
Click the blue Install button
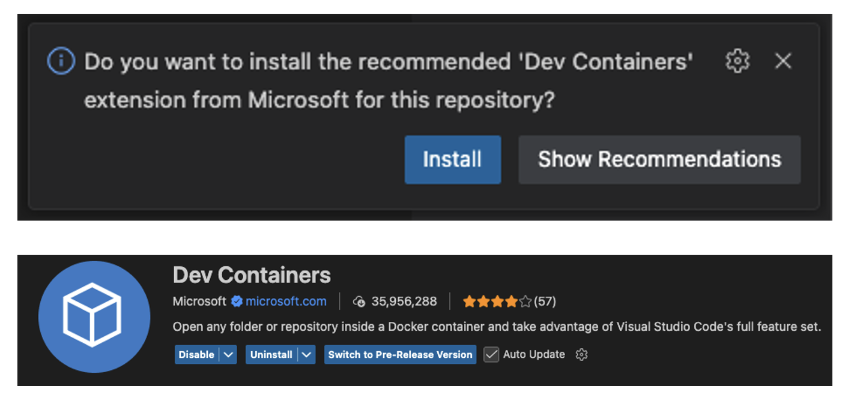point(452,159)
